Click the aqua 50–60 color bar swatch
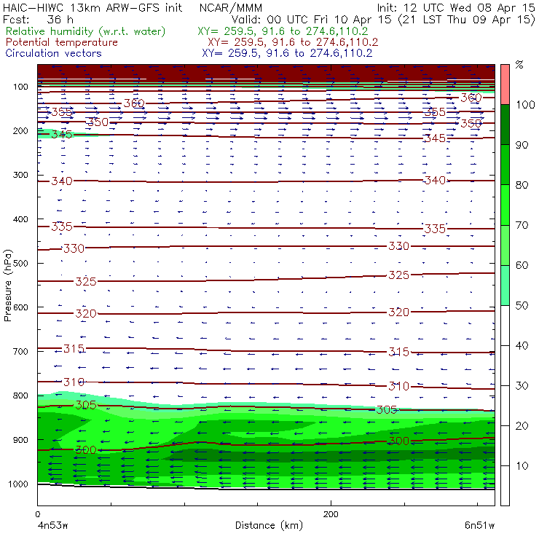Image resolution: width=539 pixels, height=539 pixels. [x=505, y=286]
